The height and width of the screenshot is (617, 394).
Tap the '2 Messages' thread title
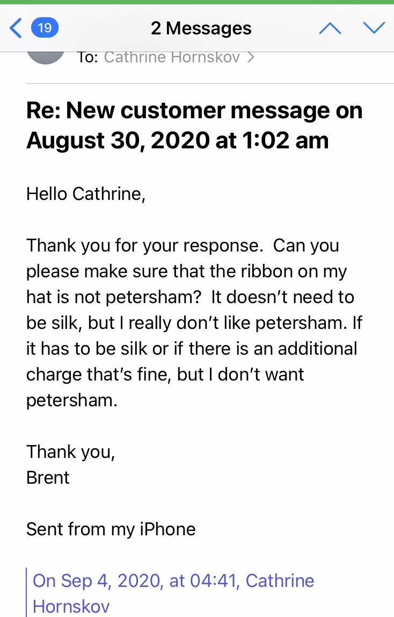[x=201, y=28]
